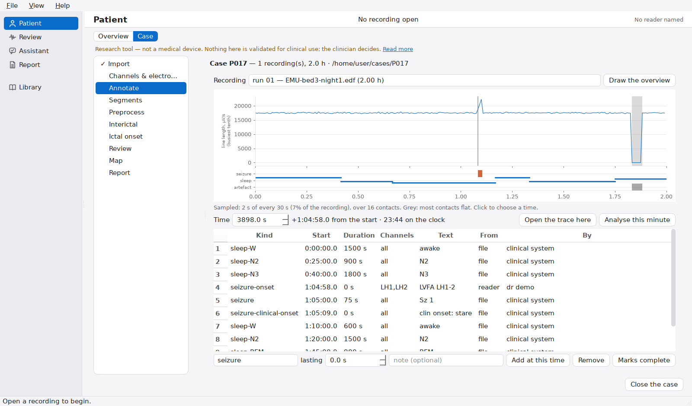Select the Segments step
Screen dimensions: 692x406
(x=141, y=100)
